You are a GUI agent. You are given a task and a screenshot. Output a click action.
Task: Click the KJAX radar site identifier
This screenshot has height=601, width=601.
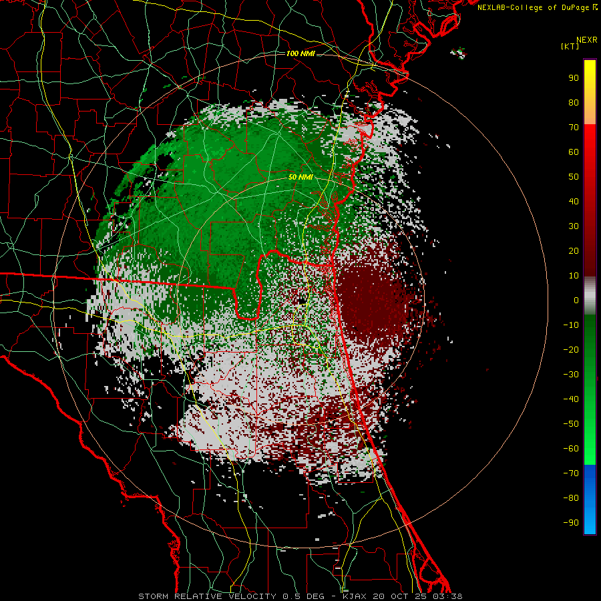355,596
